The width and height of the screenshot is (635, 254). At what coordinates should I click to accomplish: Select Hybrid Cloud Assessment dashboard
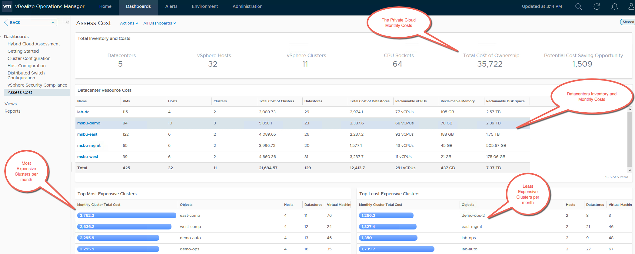(x=34, y=44)
